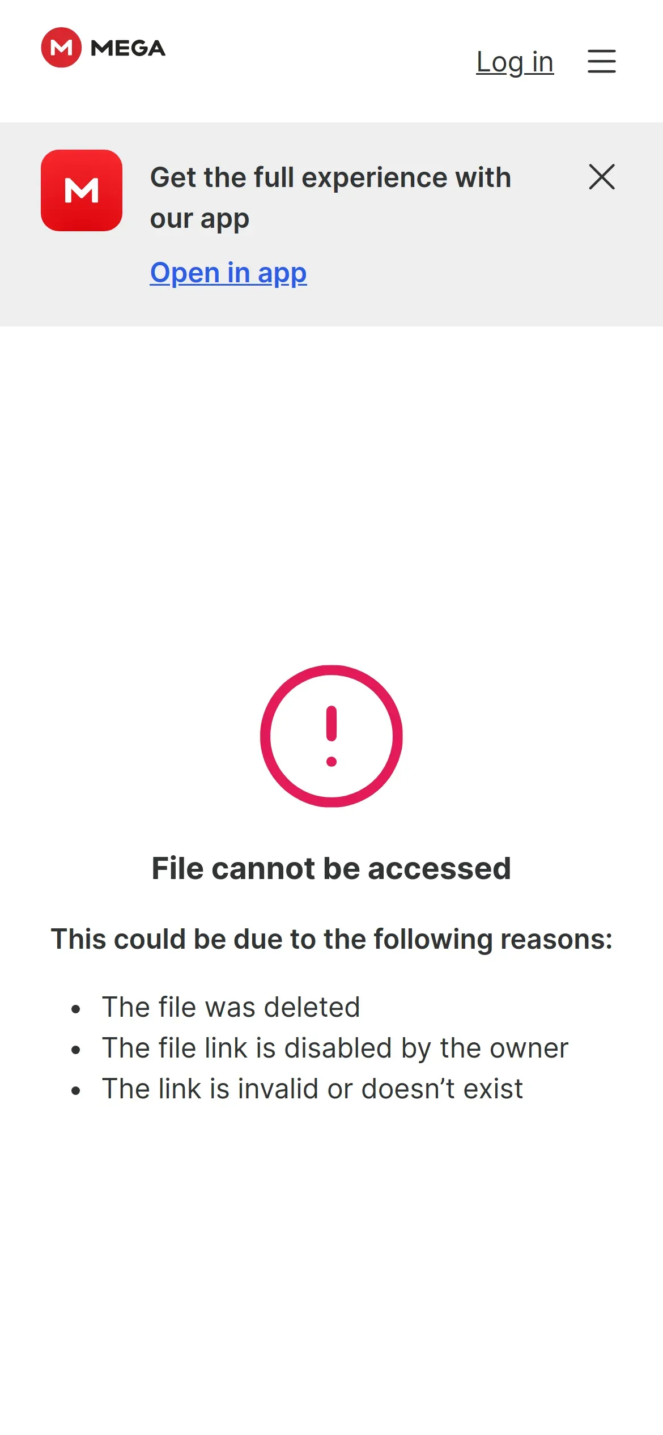Click bullet marker before disabled by the owner

pos(76,1050)
